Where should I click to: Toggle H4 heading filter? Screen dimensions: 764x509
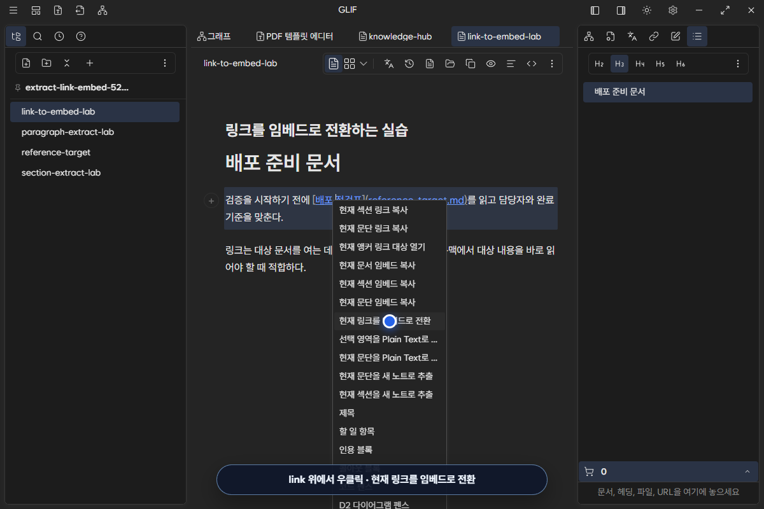(x=640, y=64)
